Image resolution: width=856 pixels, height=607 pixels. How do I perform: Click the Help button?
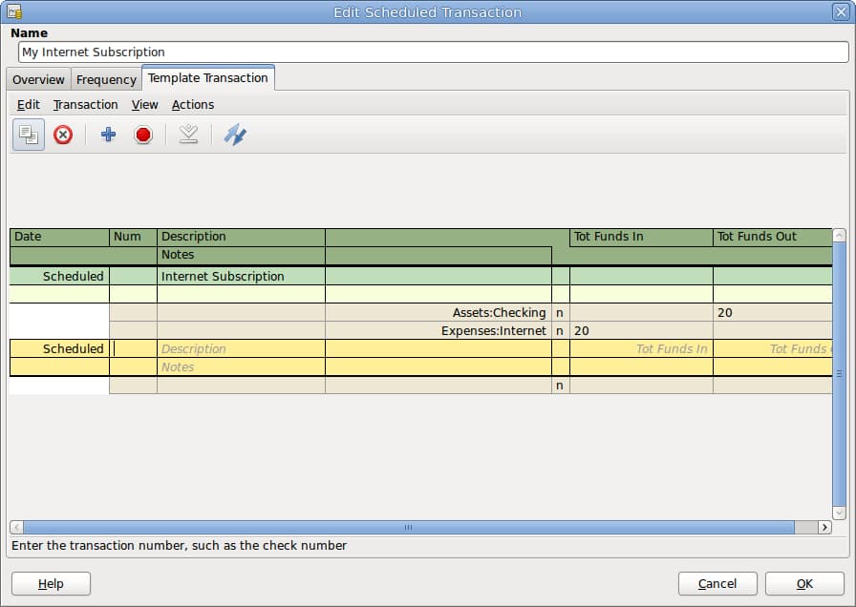(x=51, y=584)
